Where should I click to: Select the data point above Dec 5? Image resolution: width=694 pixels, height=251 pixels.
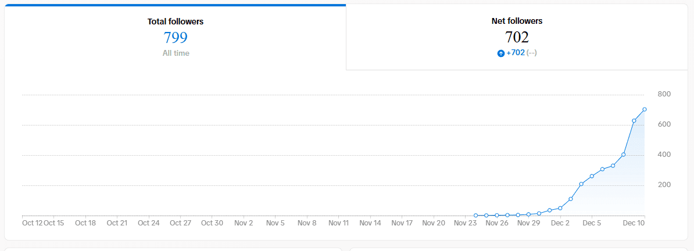(592, 176)
